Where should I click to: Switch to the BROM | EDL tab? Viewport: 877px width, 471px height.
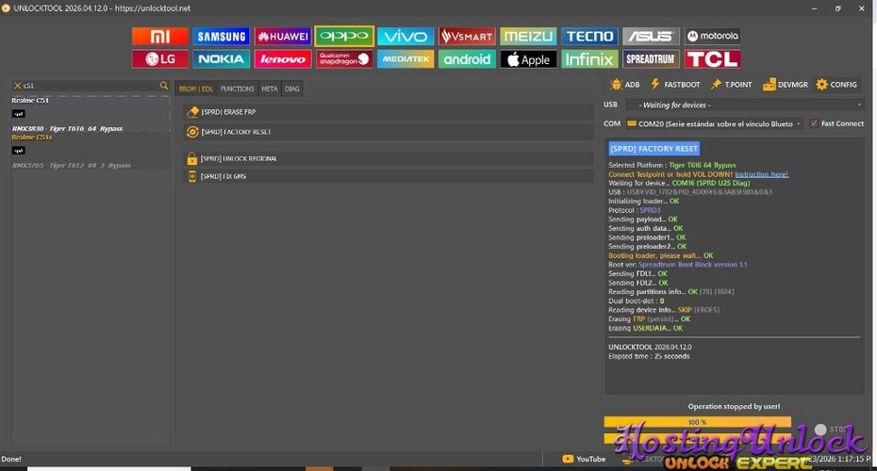pos(196,89)
